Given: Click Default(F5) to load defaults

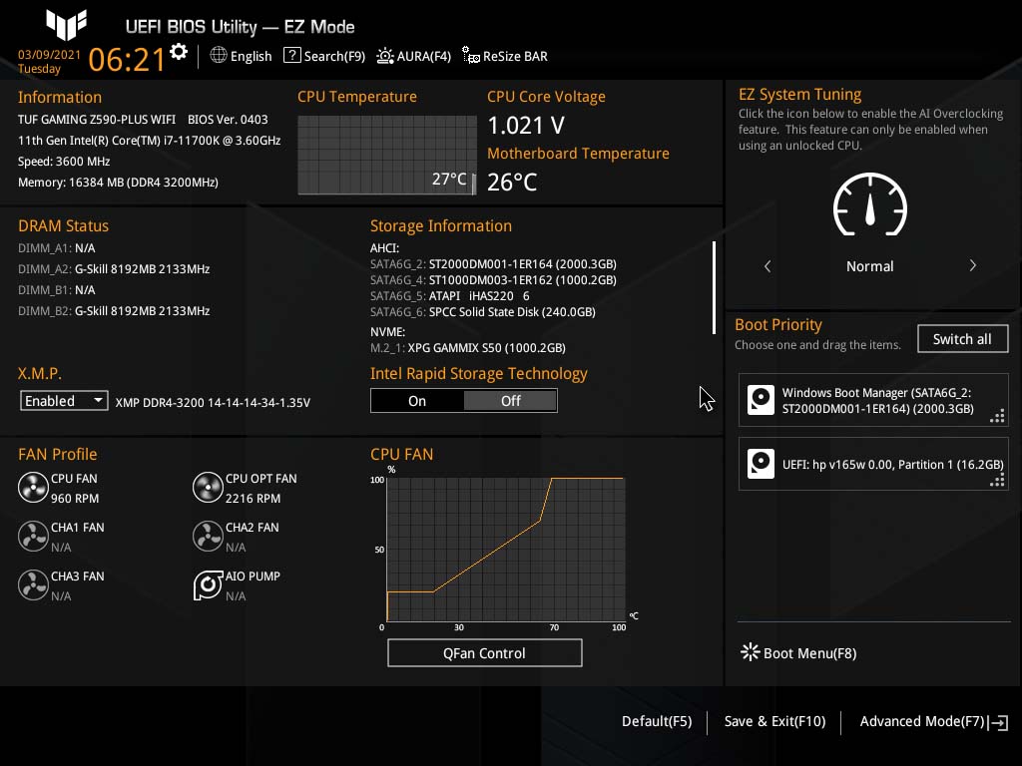Looking at the screenshot, I should tap(657, 721).
